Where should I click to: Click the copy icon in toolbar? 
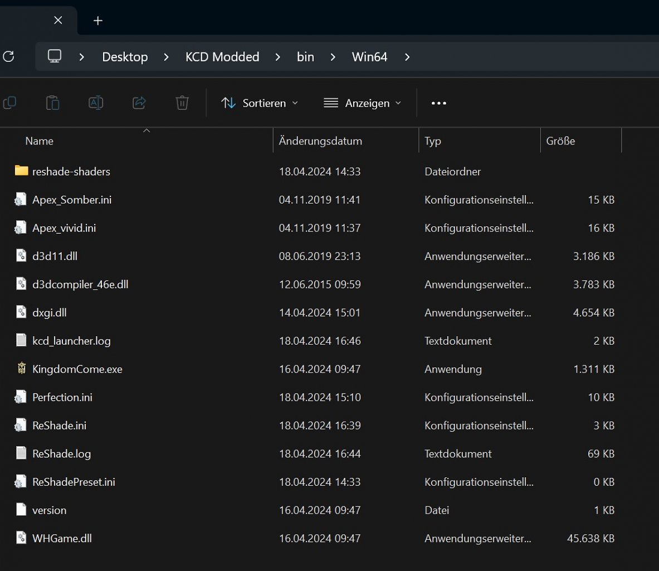[9, 103]
